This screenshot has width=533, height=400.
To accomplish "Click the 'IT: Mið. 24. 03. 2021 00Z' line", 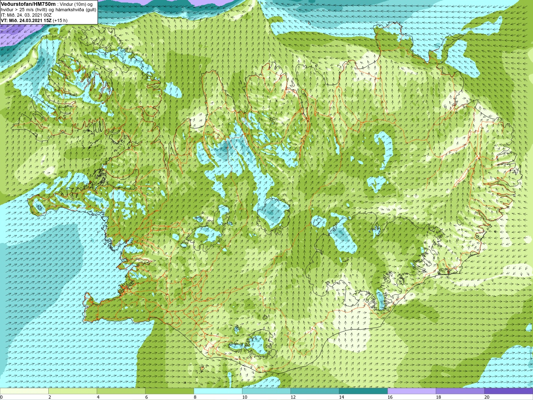I will pos(26,15).
